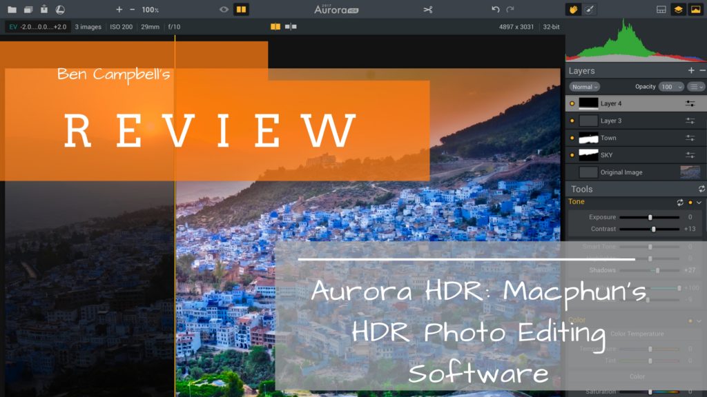Click the '4897 x 3031' dimensions text
The width and height of the screenshot is (707, 397).
point(516,27)
